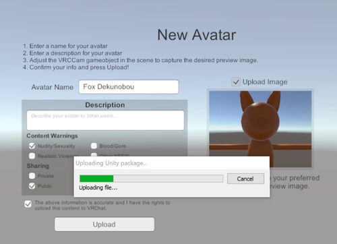Viewport: 337px width, 244px height.
Task: Tick the Realistic Violence checkbox
Action: click(x=32, y=156)
